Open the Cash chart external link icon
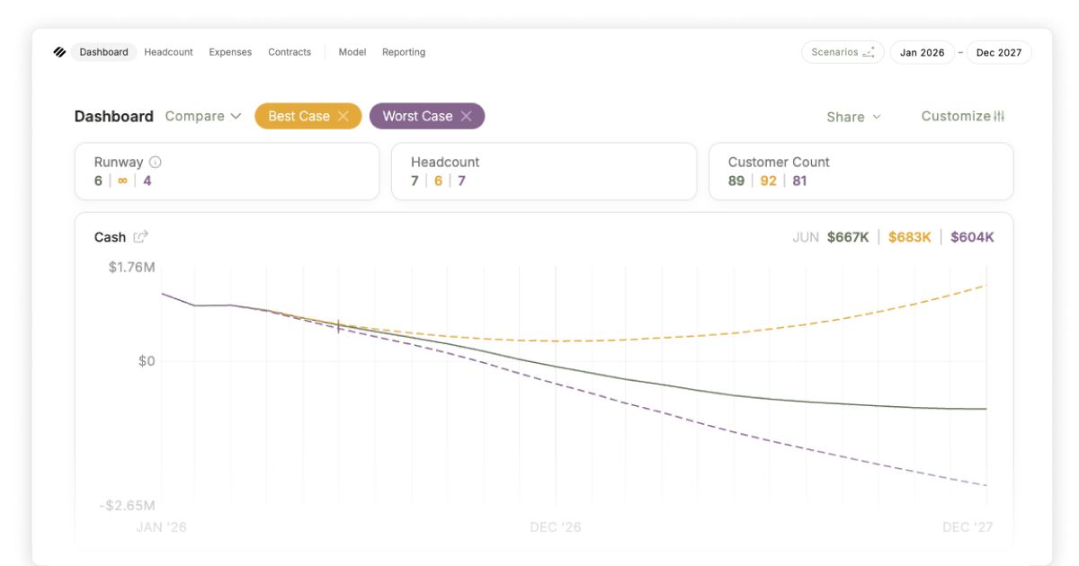Screen dimensions: 1079x566 tap(140, 237)
